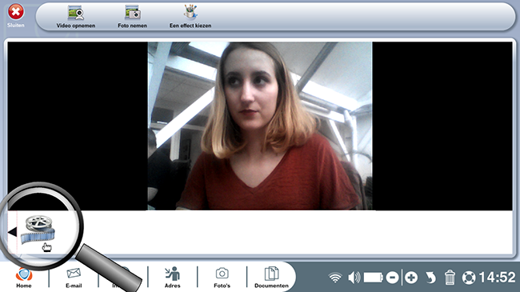
Task: Close the webcam with Sluiten button
Action: (x=15, y=15)
